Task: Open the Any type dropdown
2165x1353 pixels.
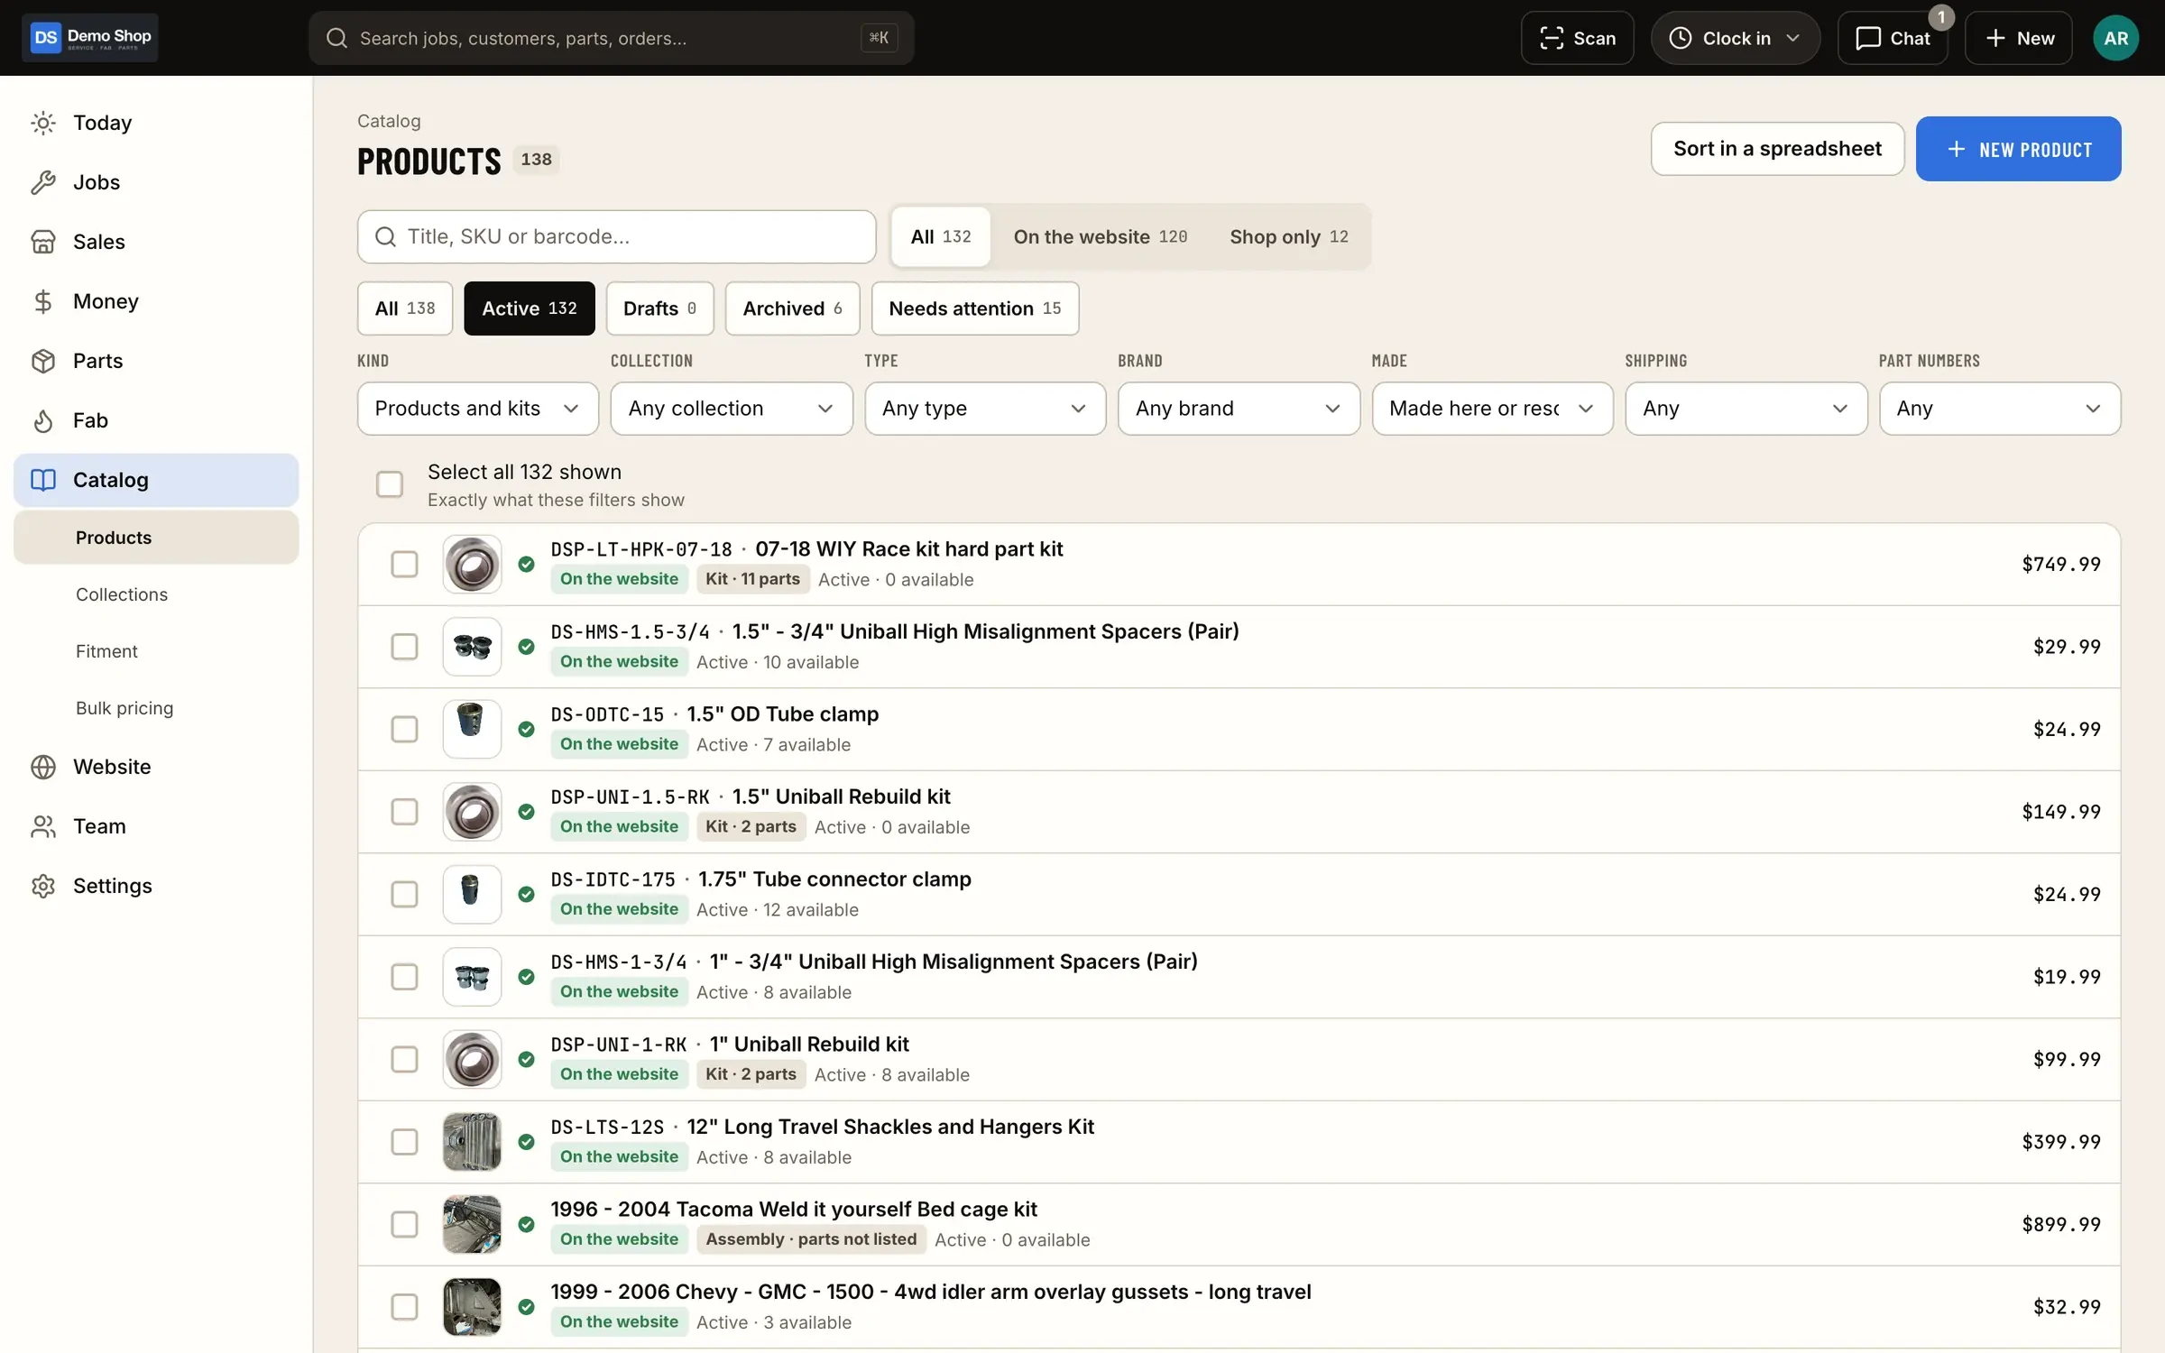Action: point(985,409)
